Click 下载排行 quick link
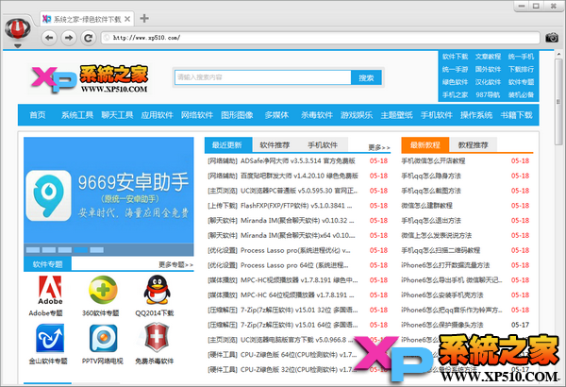The image size is (566, 387). click(521, 69)
